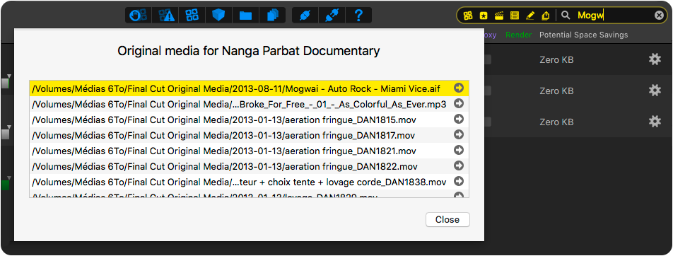The width and height of the screenshot is (673, 256).
Task: Click the hand-and-stars icon in the toolbar
Action: point(139,16)
